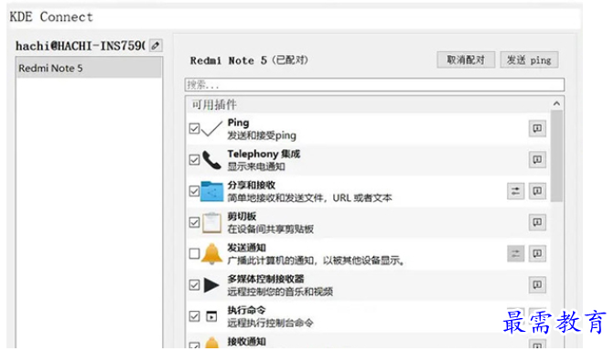
Task: Select the 在设备间共享剪贴板 description text
Action: tap(270, 229)
